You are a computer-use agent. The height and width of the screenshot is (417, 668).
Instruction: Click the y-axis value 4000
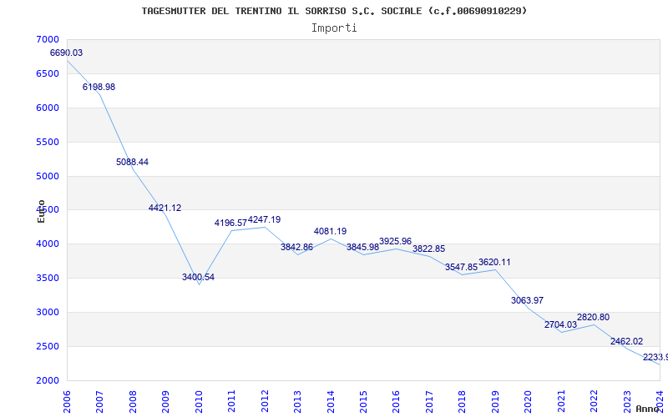click(x=49, y=244)
